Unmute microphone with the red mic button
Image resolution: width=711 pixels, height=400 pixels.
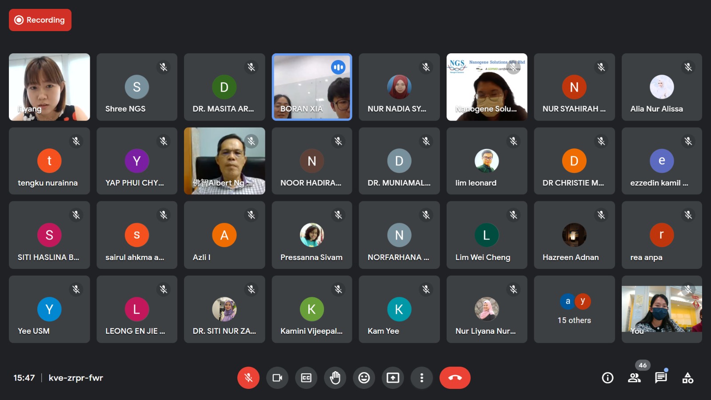pos(248,378)
